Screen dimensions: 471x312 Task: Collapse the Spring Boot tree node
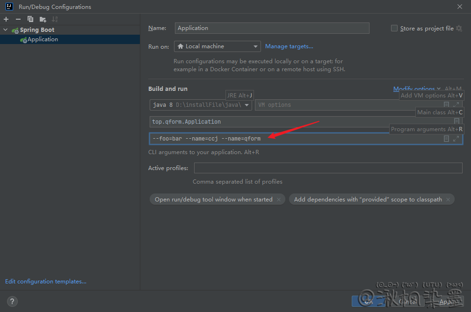coord(6,30)
